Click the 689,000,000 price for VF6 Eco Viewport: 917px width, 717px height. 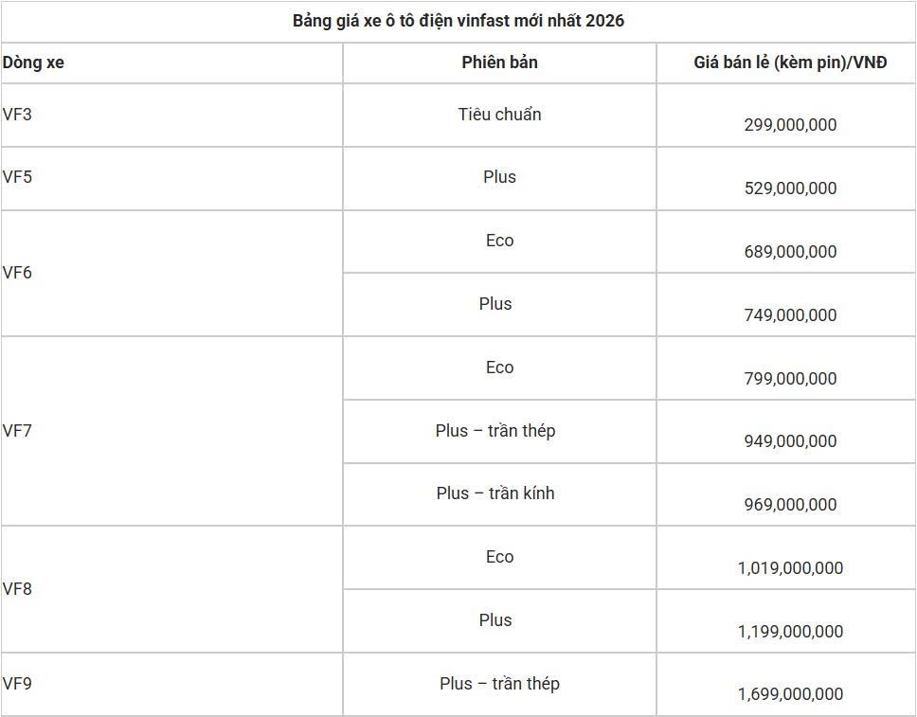point(790,252)
